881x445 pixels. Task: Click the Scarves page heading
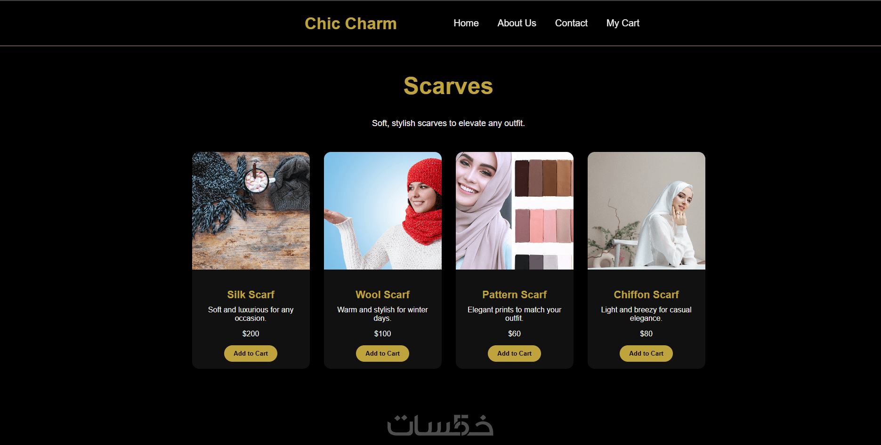pos(448,86)
